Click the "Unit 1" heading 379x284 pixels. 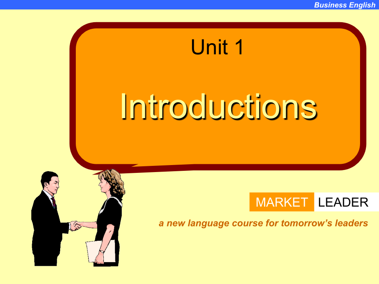pyautogui.click(x=217, y=47)
